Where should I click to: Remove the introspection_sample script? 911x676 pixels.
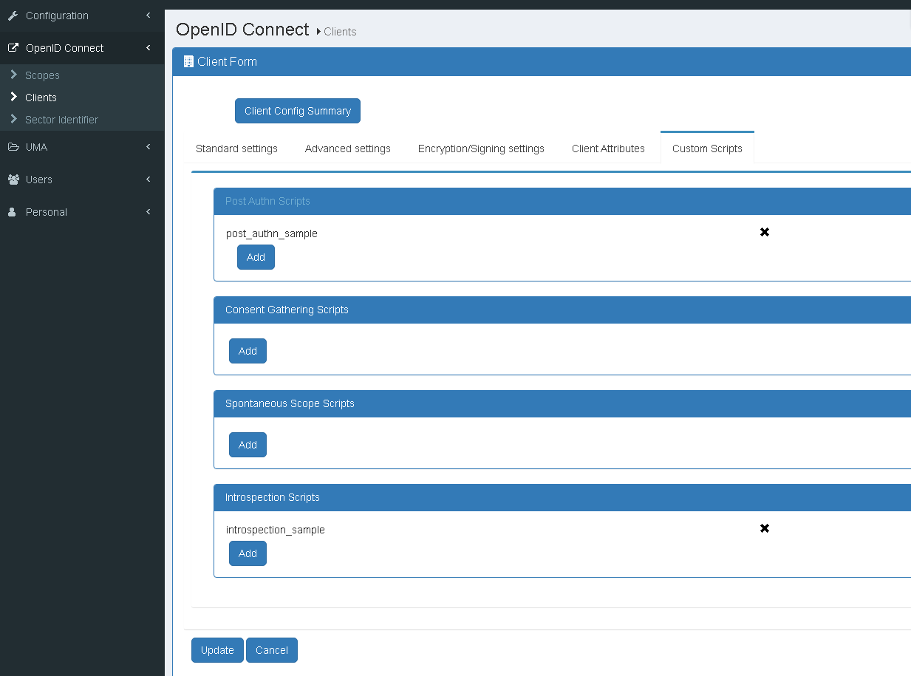point(765,528)
